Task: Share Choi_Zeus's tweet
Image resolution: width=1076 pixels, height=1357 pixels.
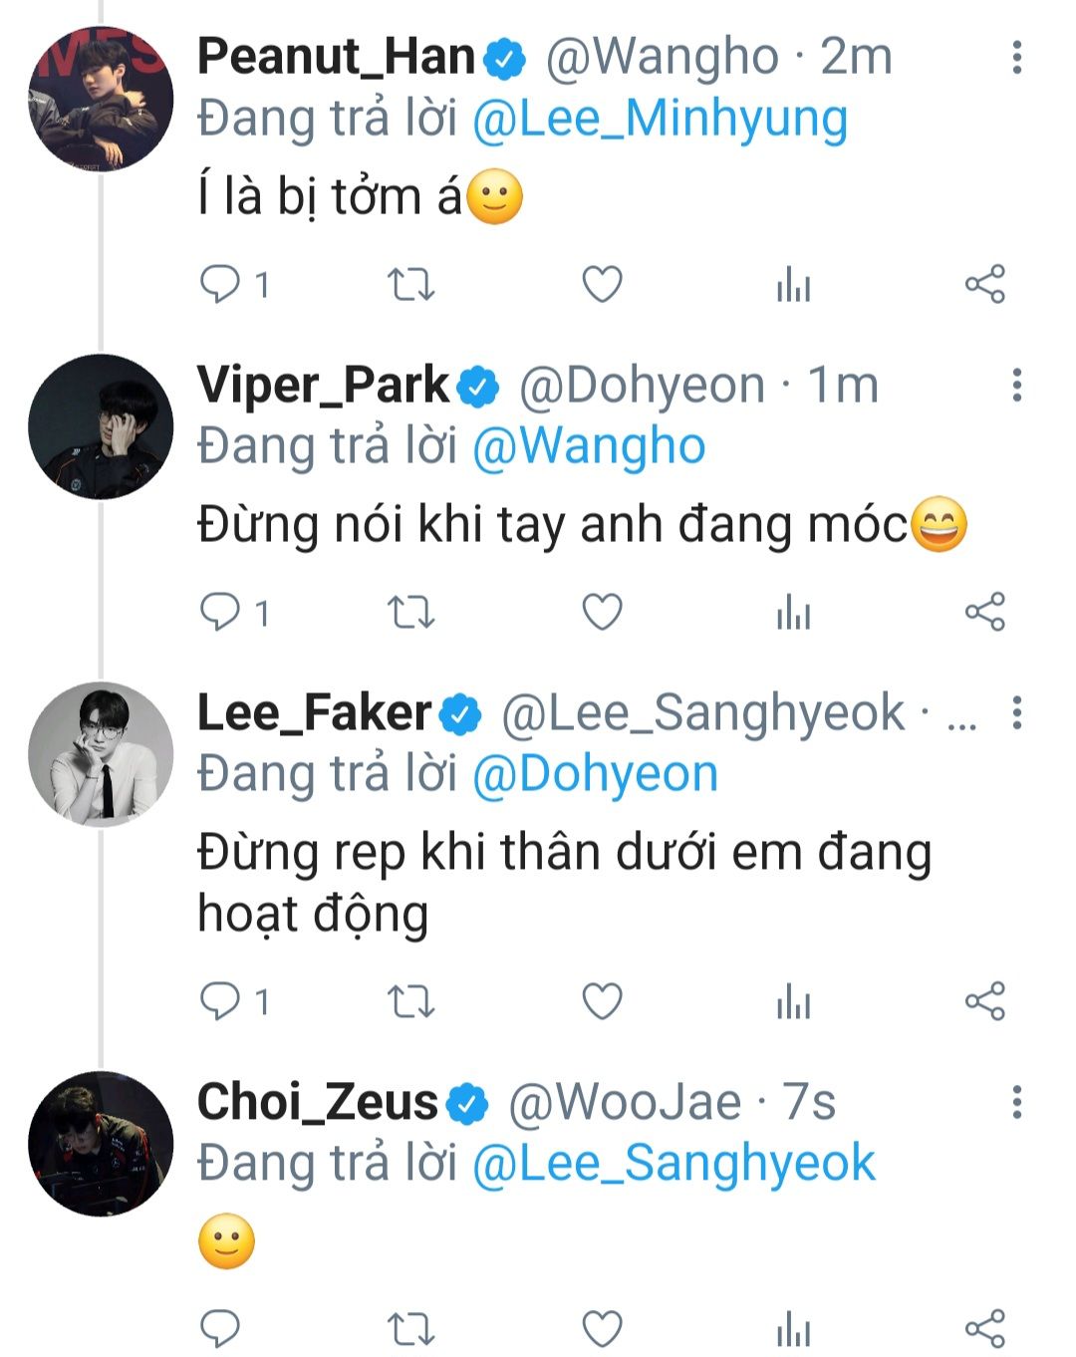Action: [x=984, y=1328]
